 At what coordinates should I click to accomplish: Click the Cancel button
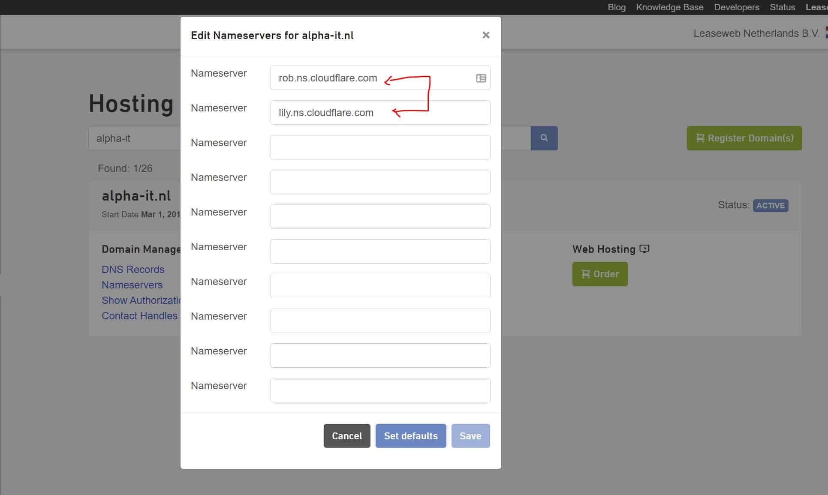346,436
